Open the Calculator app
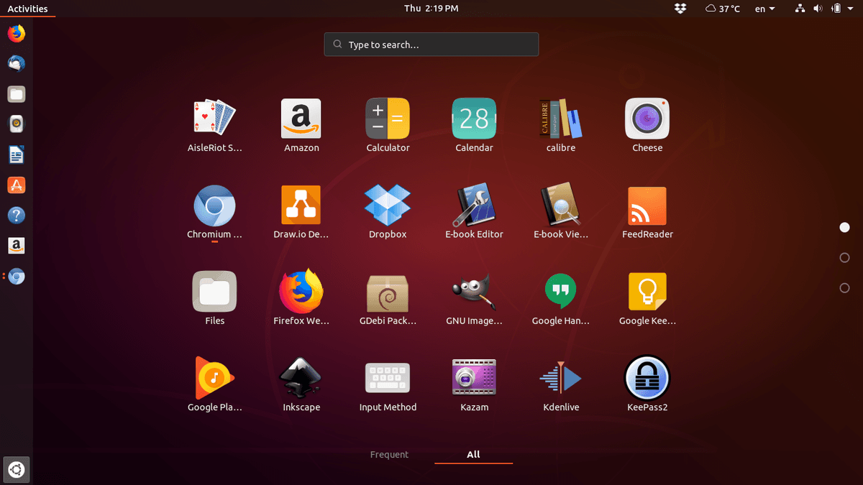Screen dimensions: 863x485 tap(388, 119)
